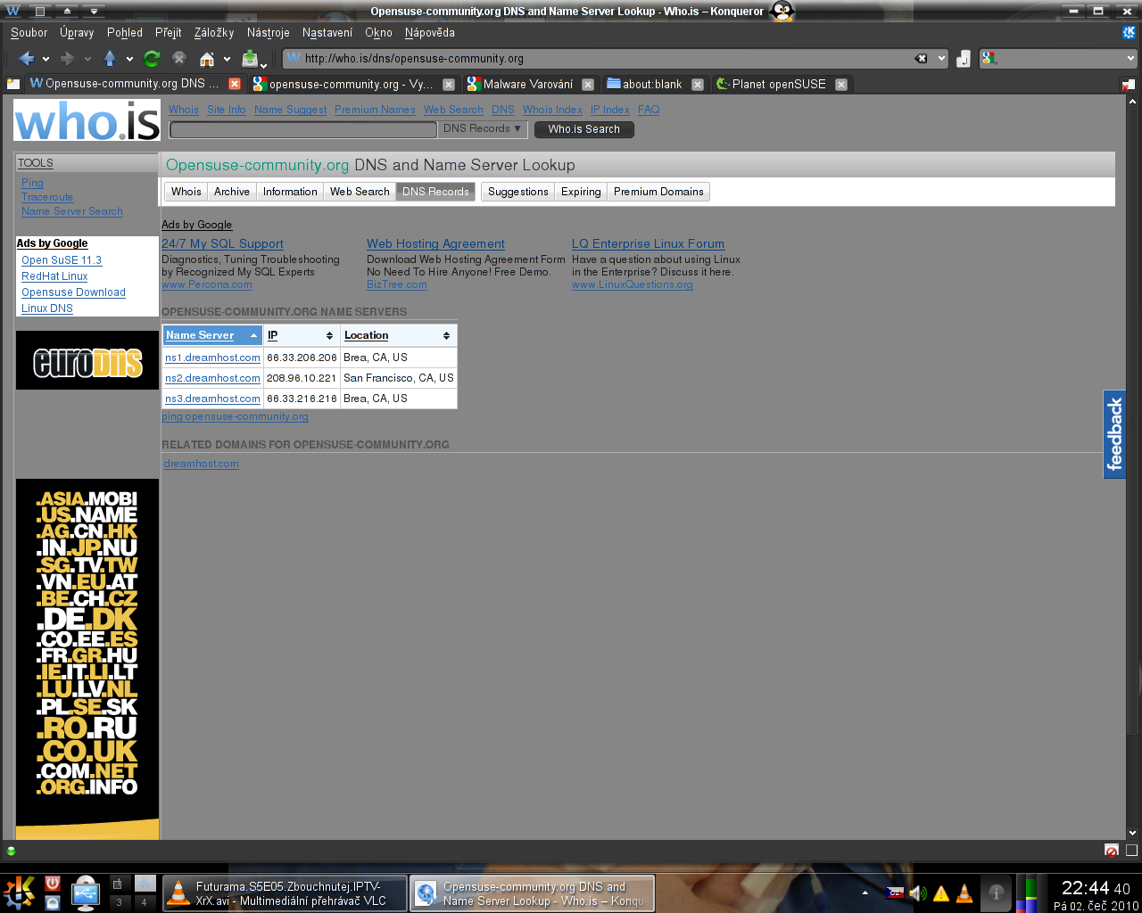Click the red power icon in panel
The image size is (1142, 913).
click(53, 884)
